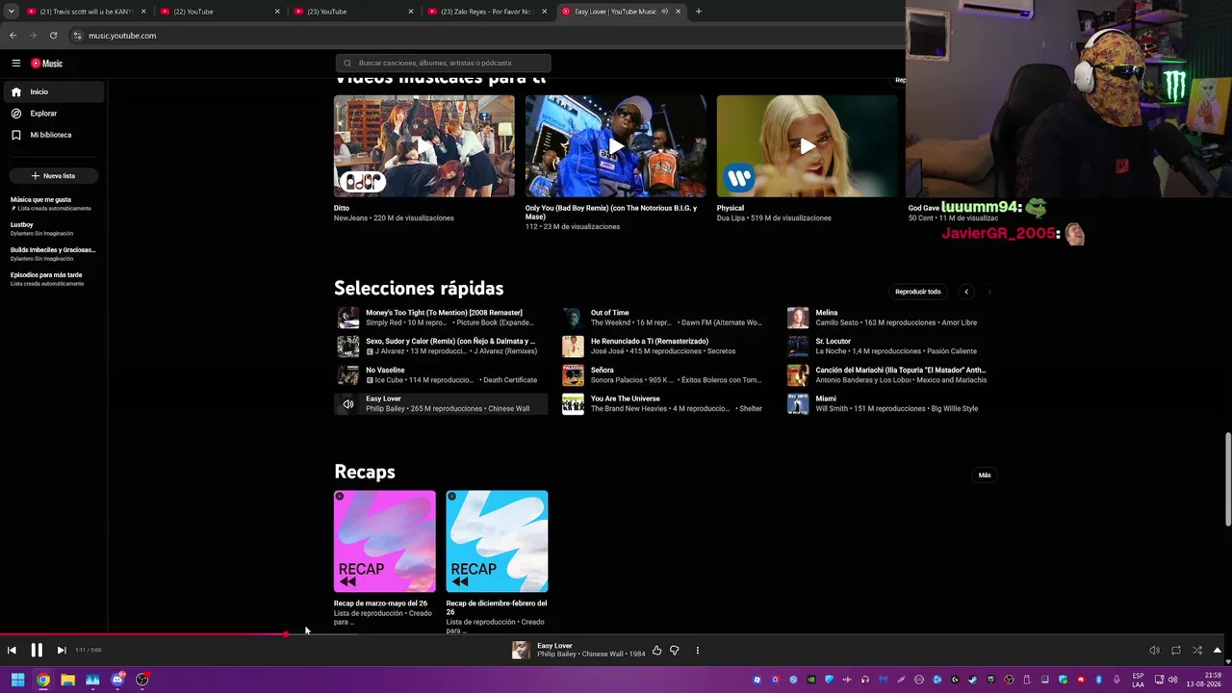This screenshot has height=693, width=1232.
Task: Play Out of Time by The Weeknd
Action: [x=667, y=318]
